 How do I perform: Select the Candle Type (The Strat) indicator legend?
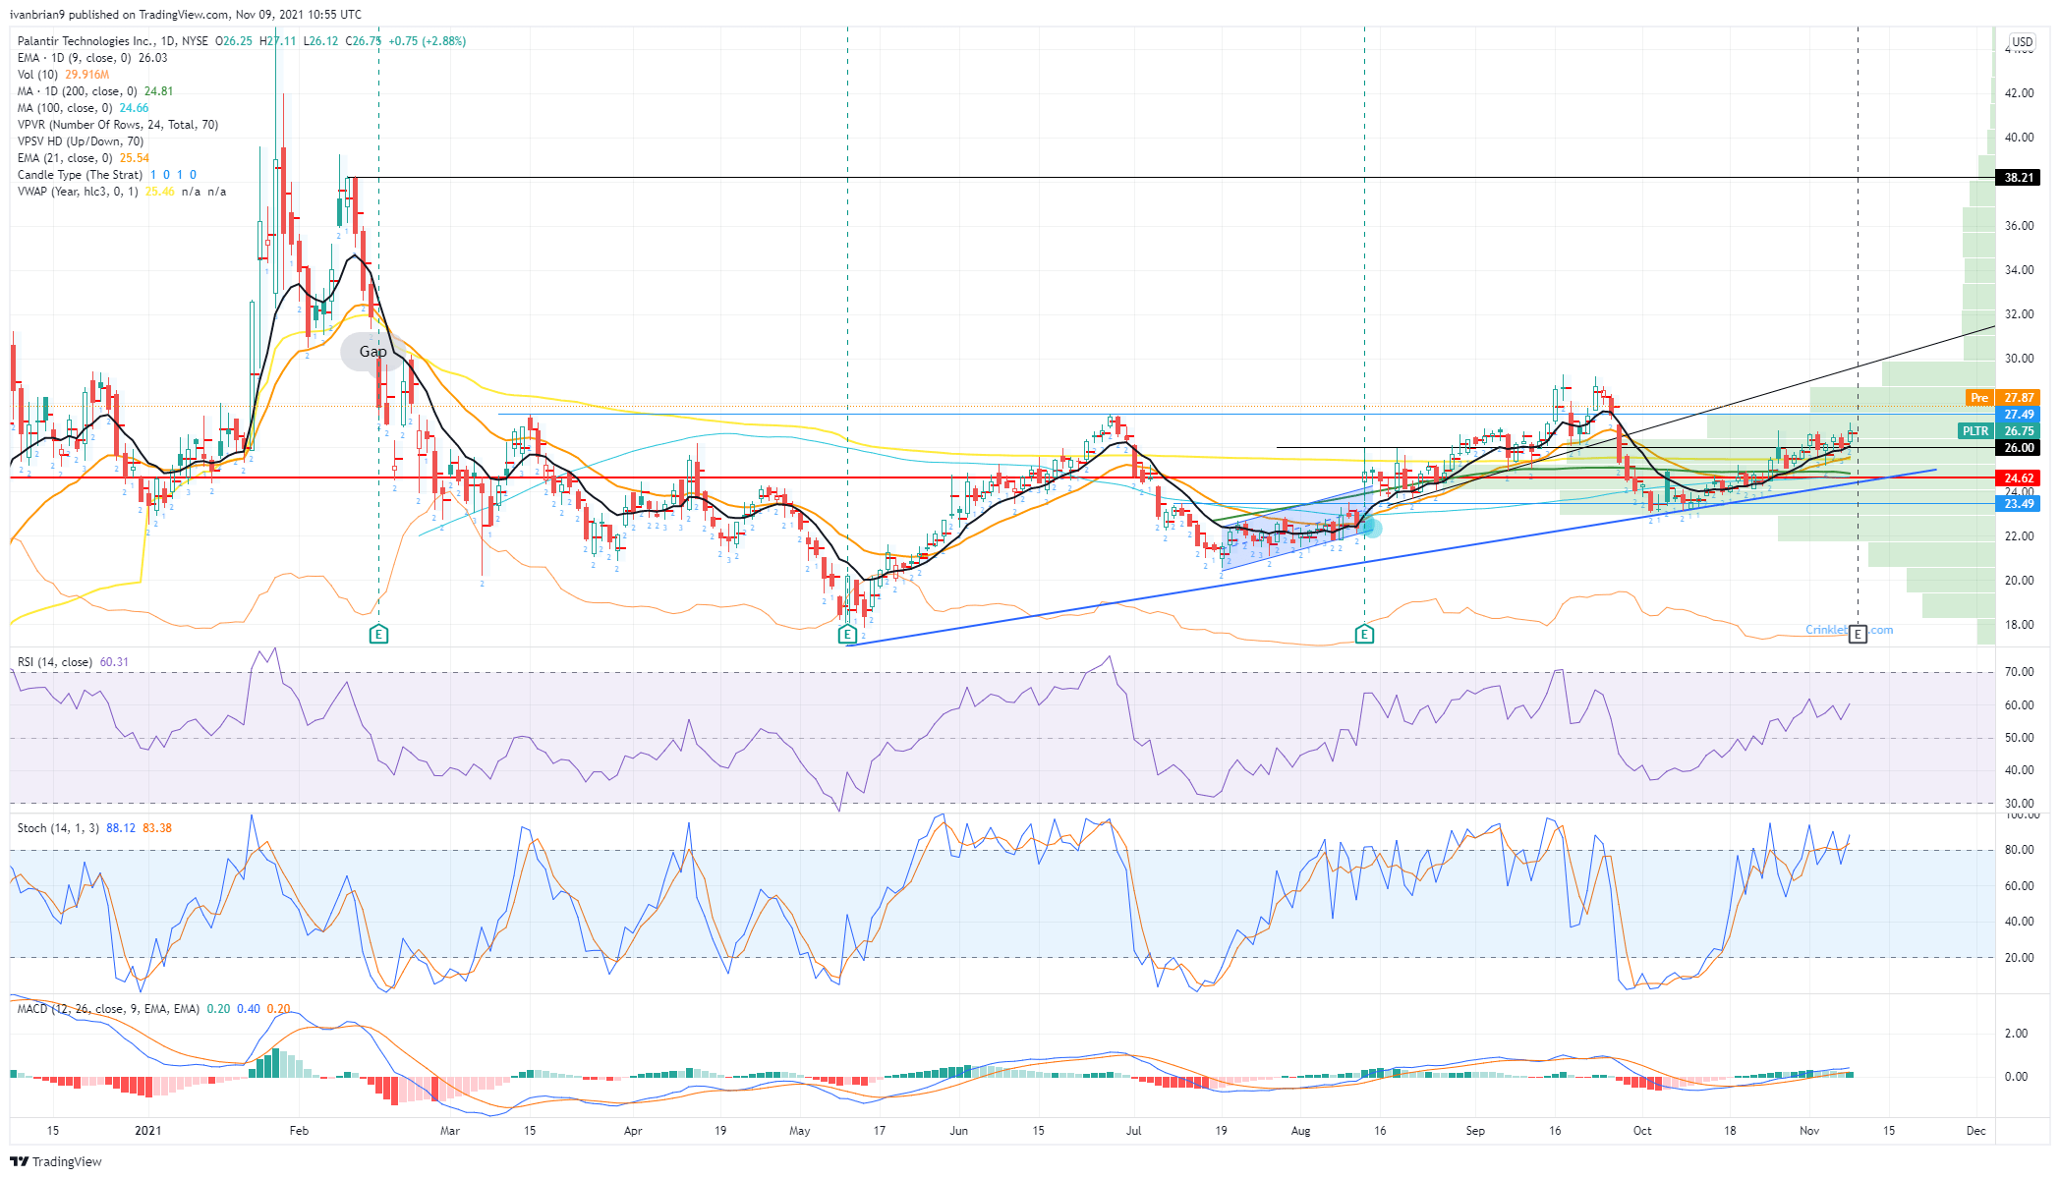click(80, 175)
